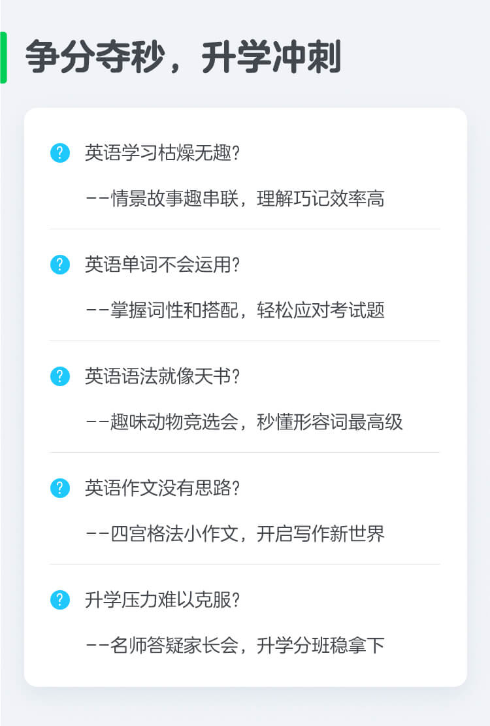This screenshot has height=726, width=490.
Task: Select the question 升学压力难以克服?
Action: click(163, 600)
